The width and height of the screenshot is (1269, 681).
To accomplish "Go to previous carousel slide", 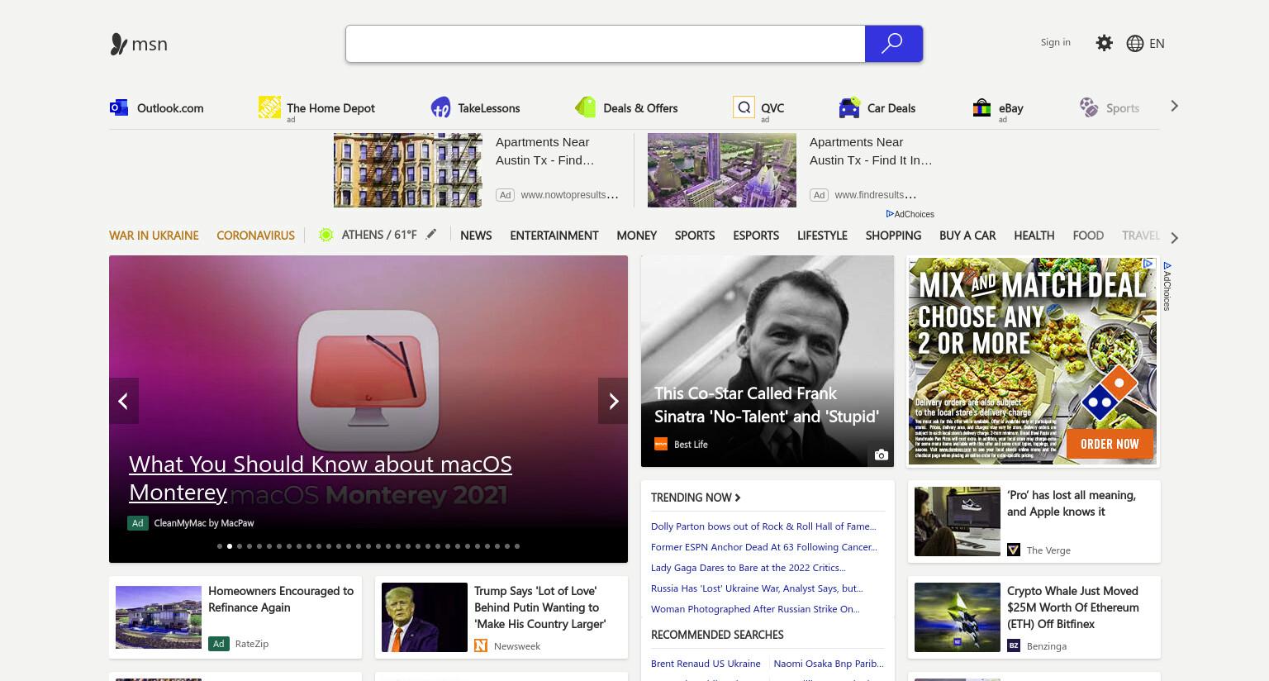I will click(x=123, y=401).
